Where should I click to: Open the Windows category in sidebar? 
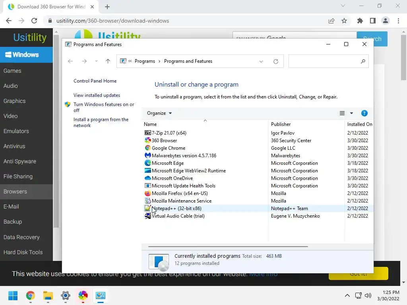[x=27, y=55]
